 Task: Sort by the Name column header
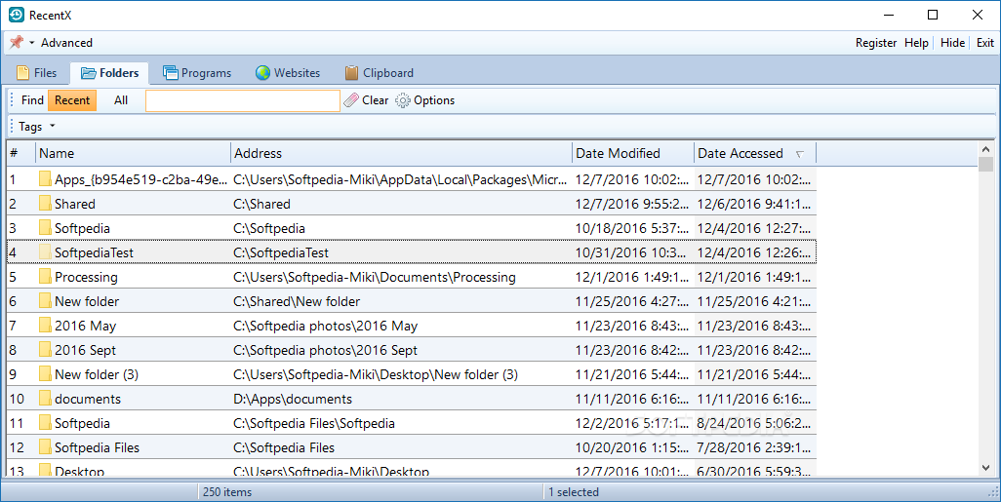click(x=133, y=153)
